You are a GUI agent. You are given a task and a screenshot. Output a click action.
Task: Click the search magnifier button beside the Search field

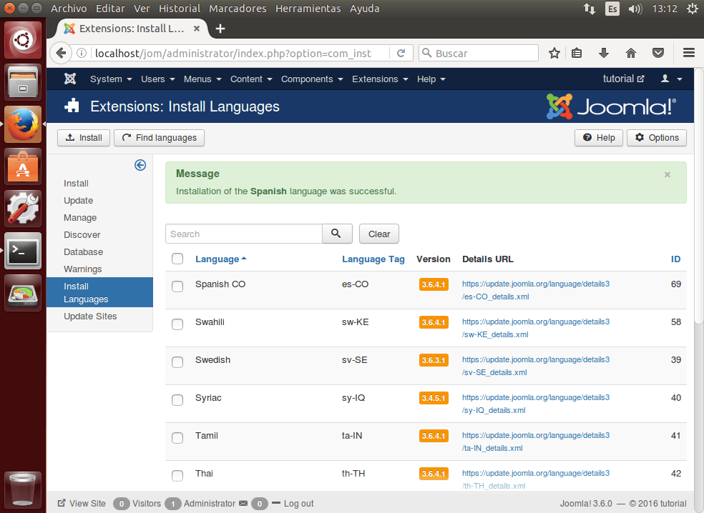tap(337, 234)
